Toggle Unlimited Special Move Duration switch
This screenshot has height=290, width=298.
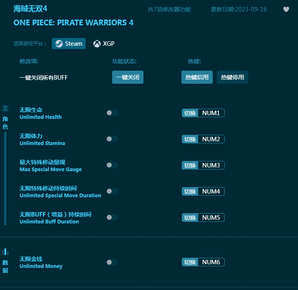[x=112, y=191]
